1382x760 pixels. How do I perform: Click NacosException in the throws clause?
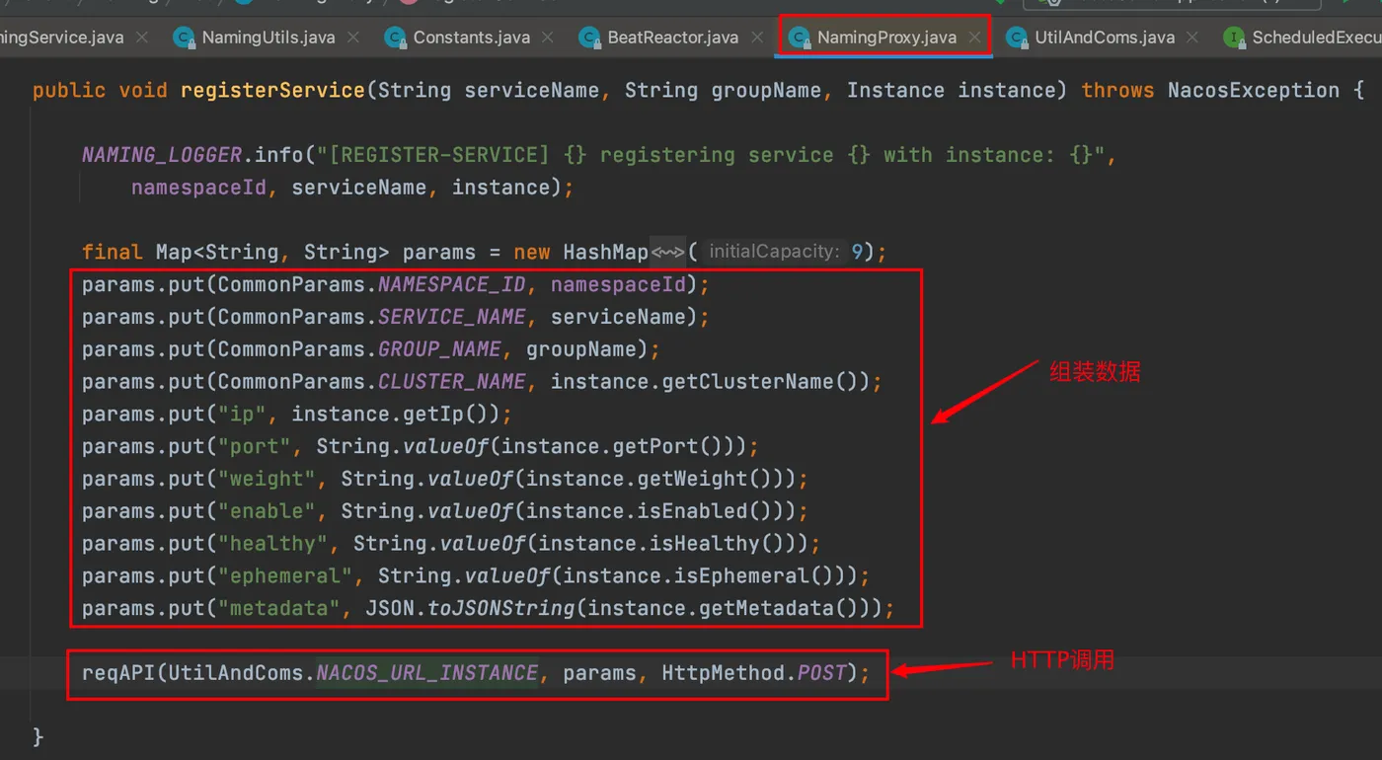[x=1254, y=91]
